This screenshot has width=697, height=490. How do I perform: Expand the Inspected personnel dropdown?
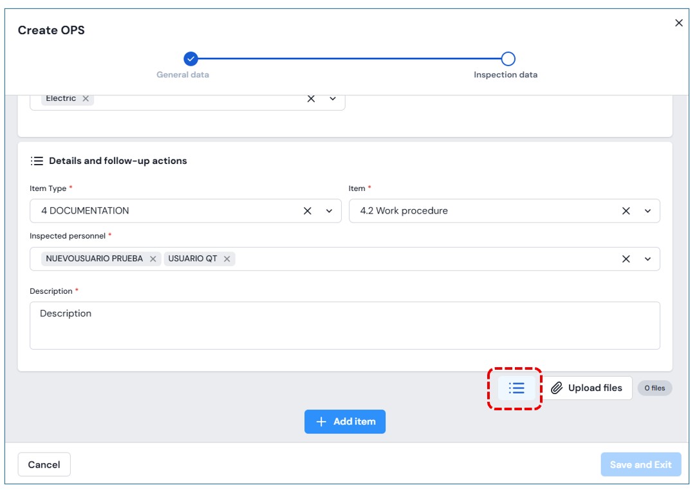tap(647, 259)
